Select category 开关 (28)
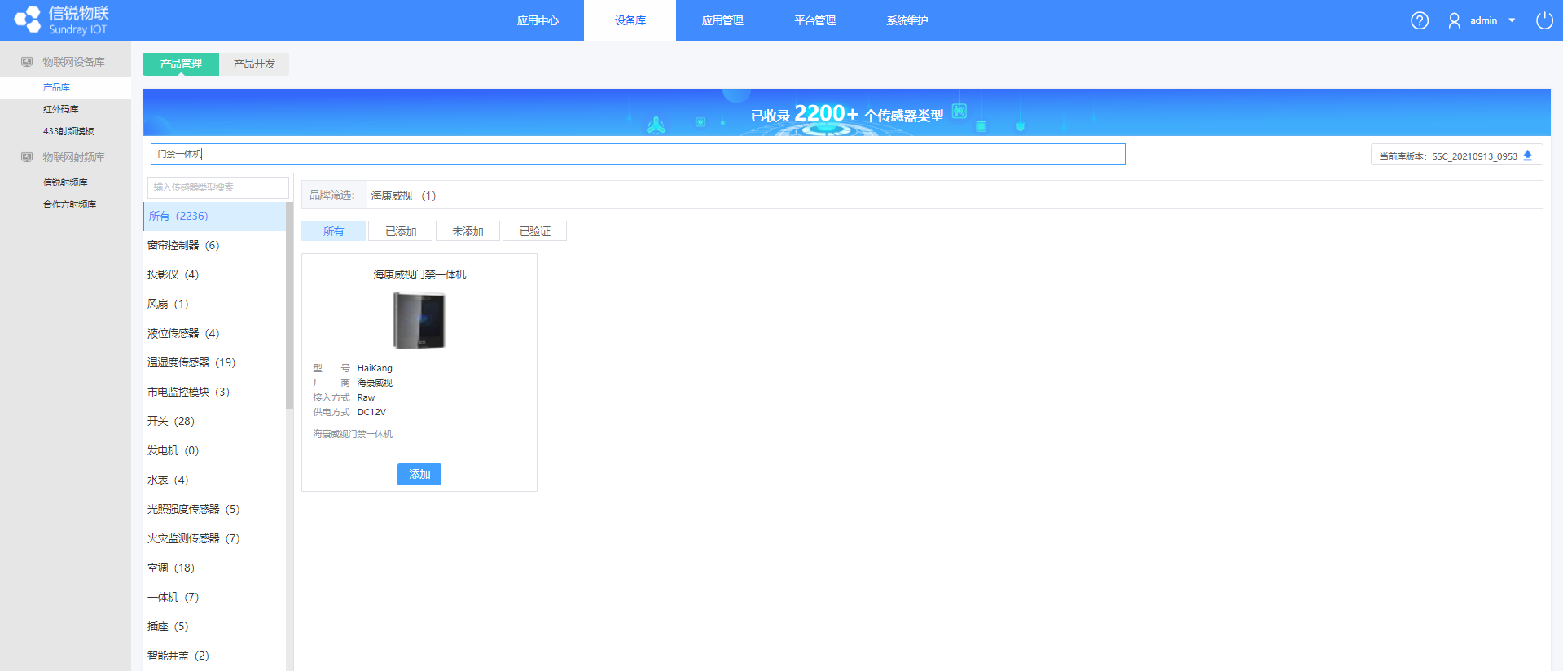Screen dimensions: 1563x671 pos(214,421)
